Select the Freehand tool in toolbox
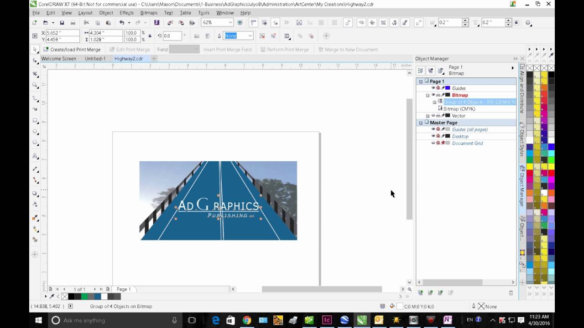Screen dimensions: 584x328 tap(35, 98)
